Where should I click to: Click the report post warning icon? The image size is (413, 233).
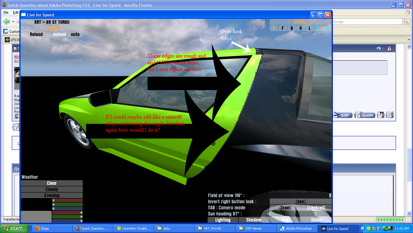point(389,48)
